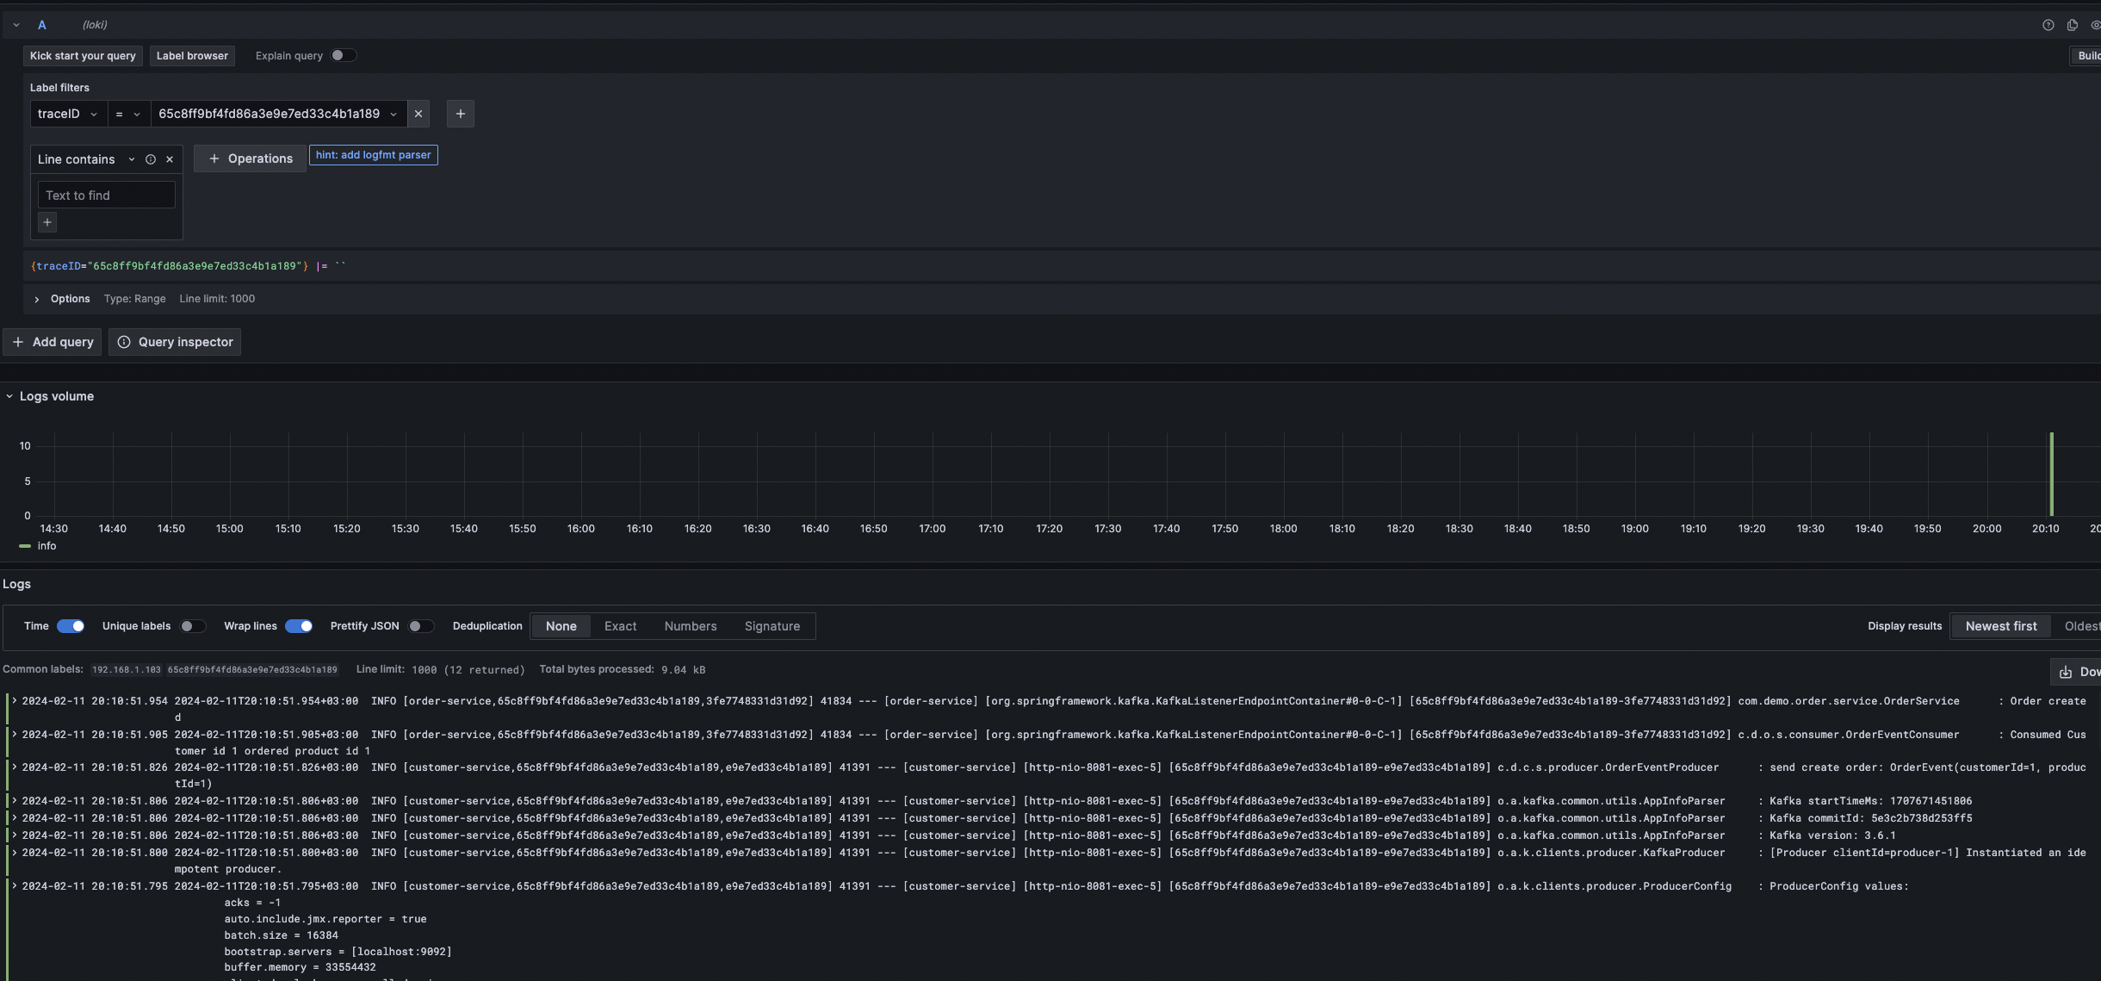
Task: Toggle the Wrap lines switch
Action: pos(299,626)
